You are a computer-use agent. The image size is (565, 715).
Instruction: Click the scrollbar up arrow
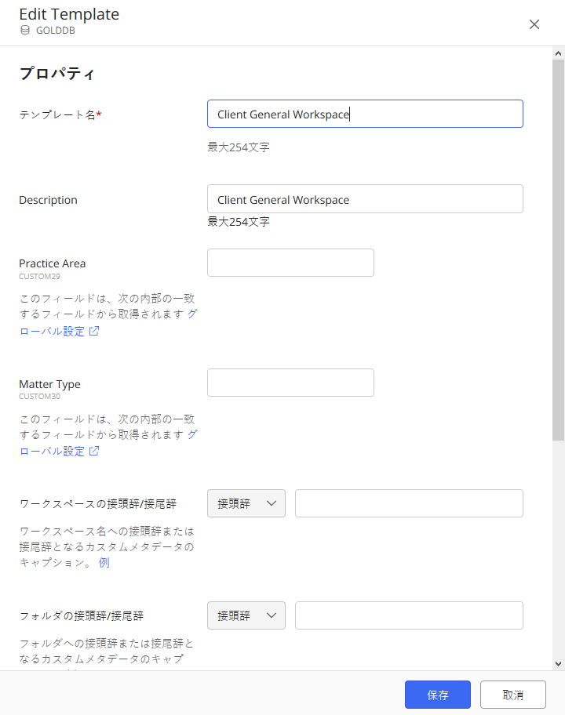pyautogui.click(x=558, y=53)
